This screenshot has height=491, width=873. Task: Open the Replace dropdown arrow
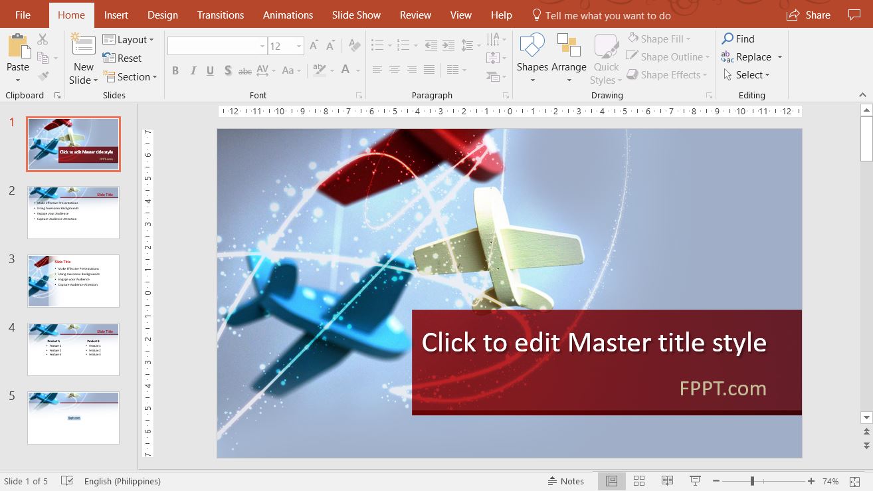coord(780,57)
